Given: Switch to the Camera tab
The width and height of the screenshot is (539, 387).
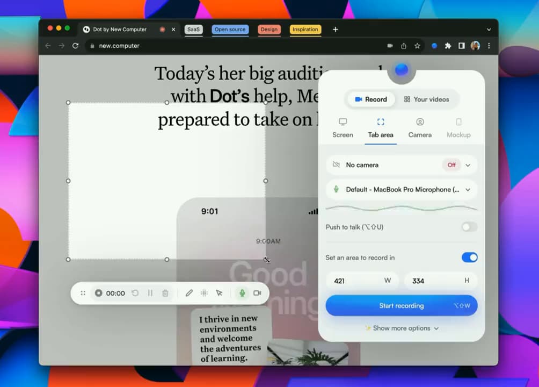Looking at the screenshot, I should click(x=420, y=128).
